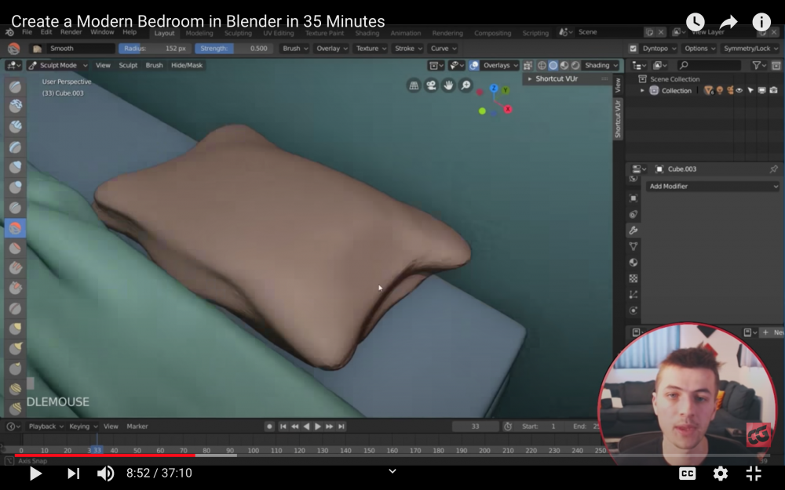
Task: Select the Layer sculpt brush
Action: pos(16,147)
